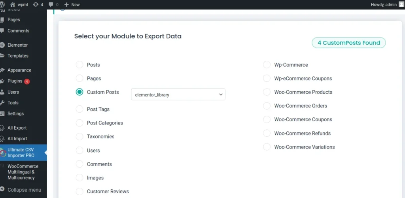Choose the Post Categories radio button
The image size is (405, 198).
tap(79, 123)
